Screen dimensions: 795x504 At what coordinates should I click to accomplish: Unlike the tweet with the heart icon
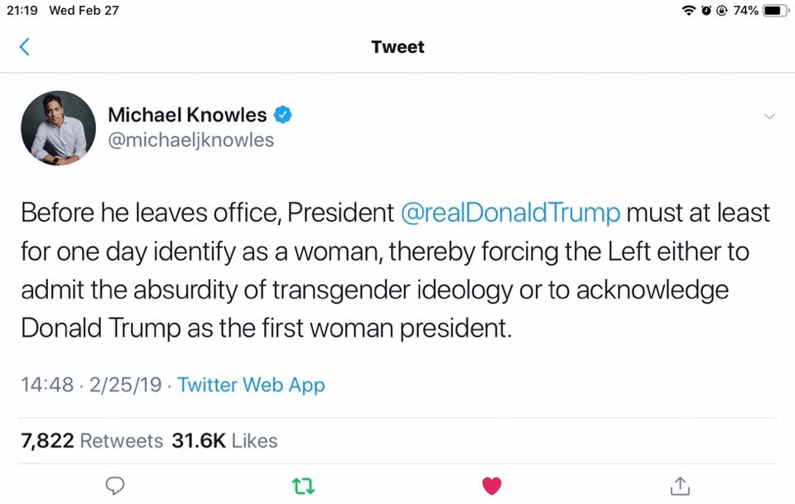491,486
